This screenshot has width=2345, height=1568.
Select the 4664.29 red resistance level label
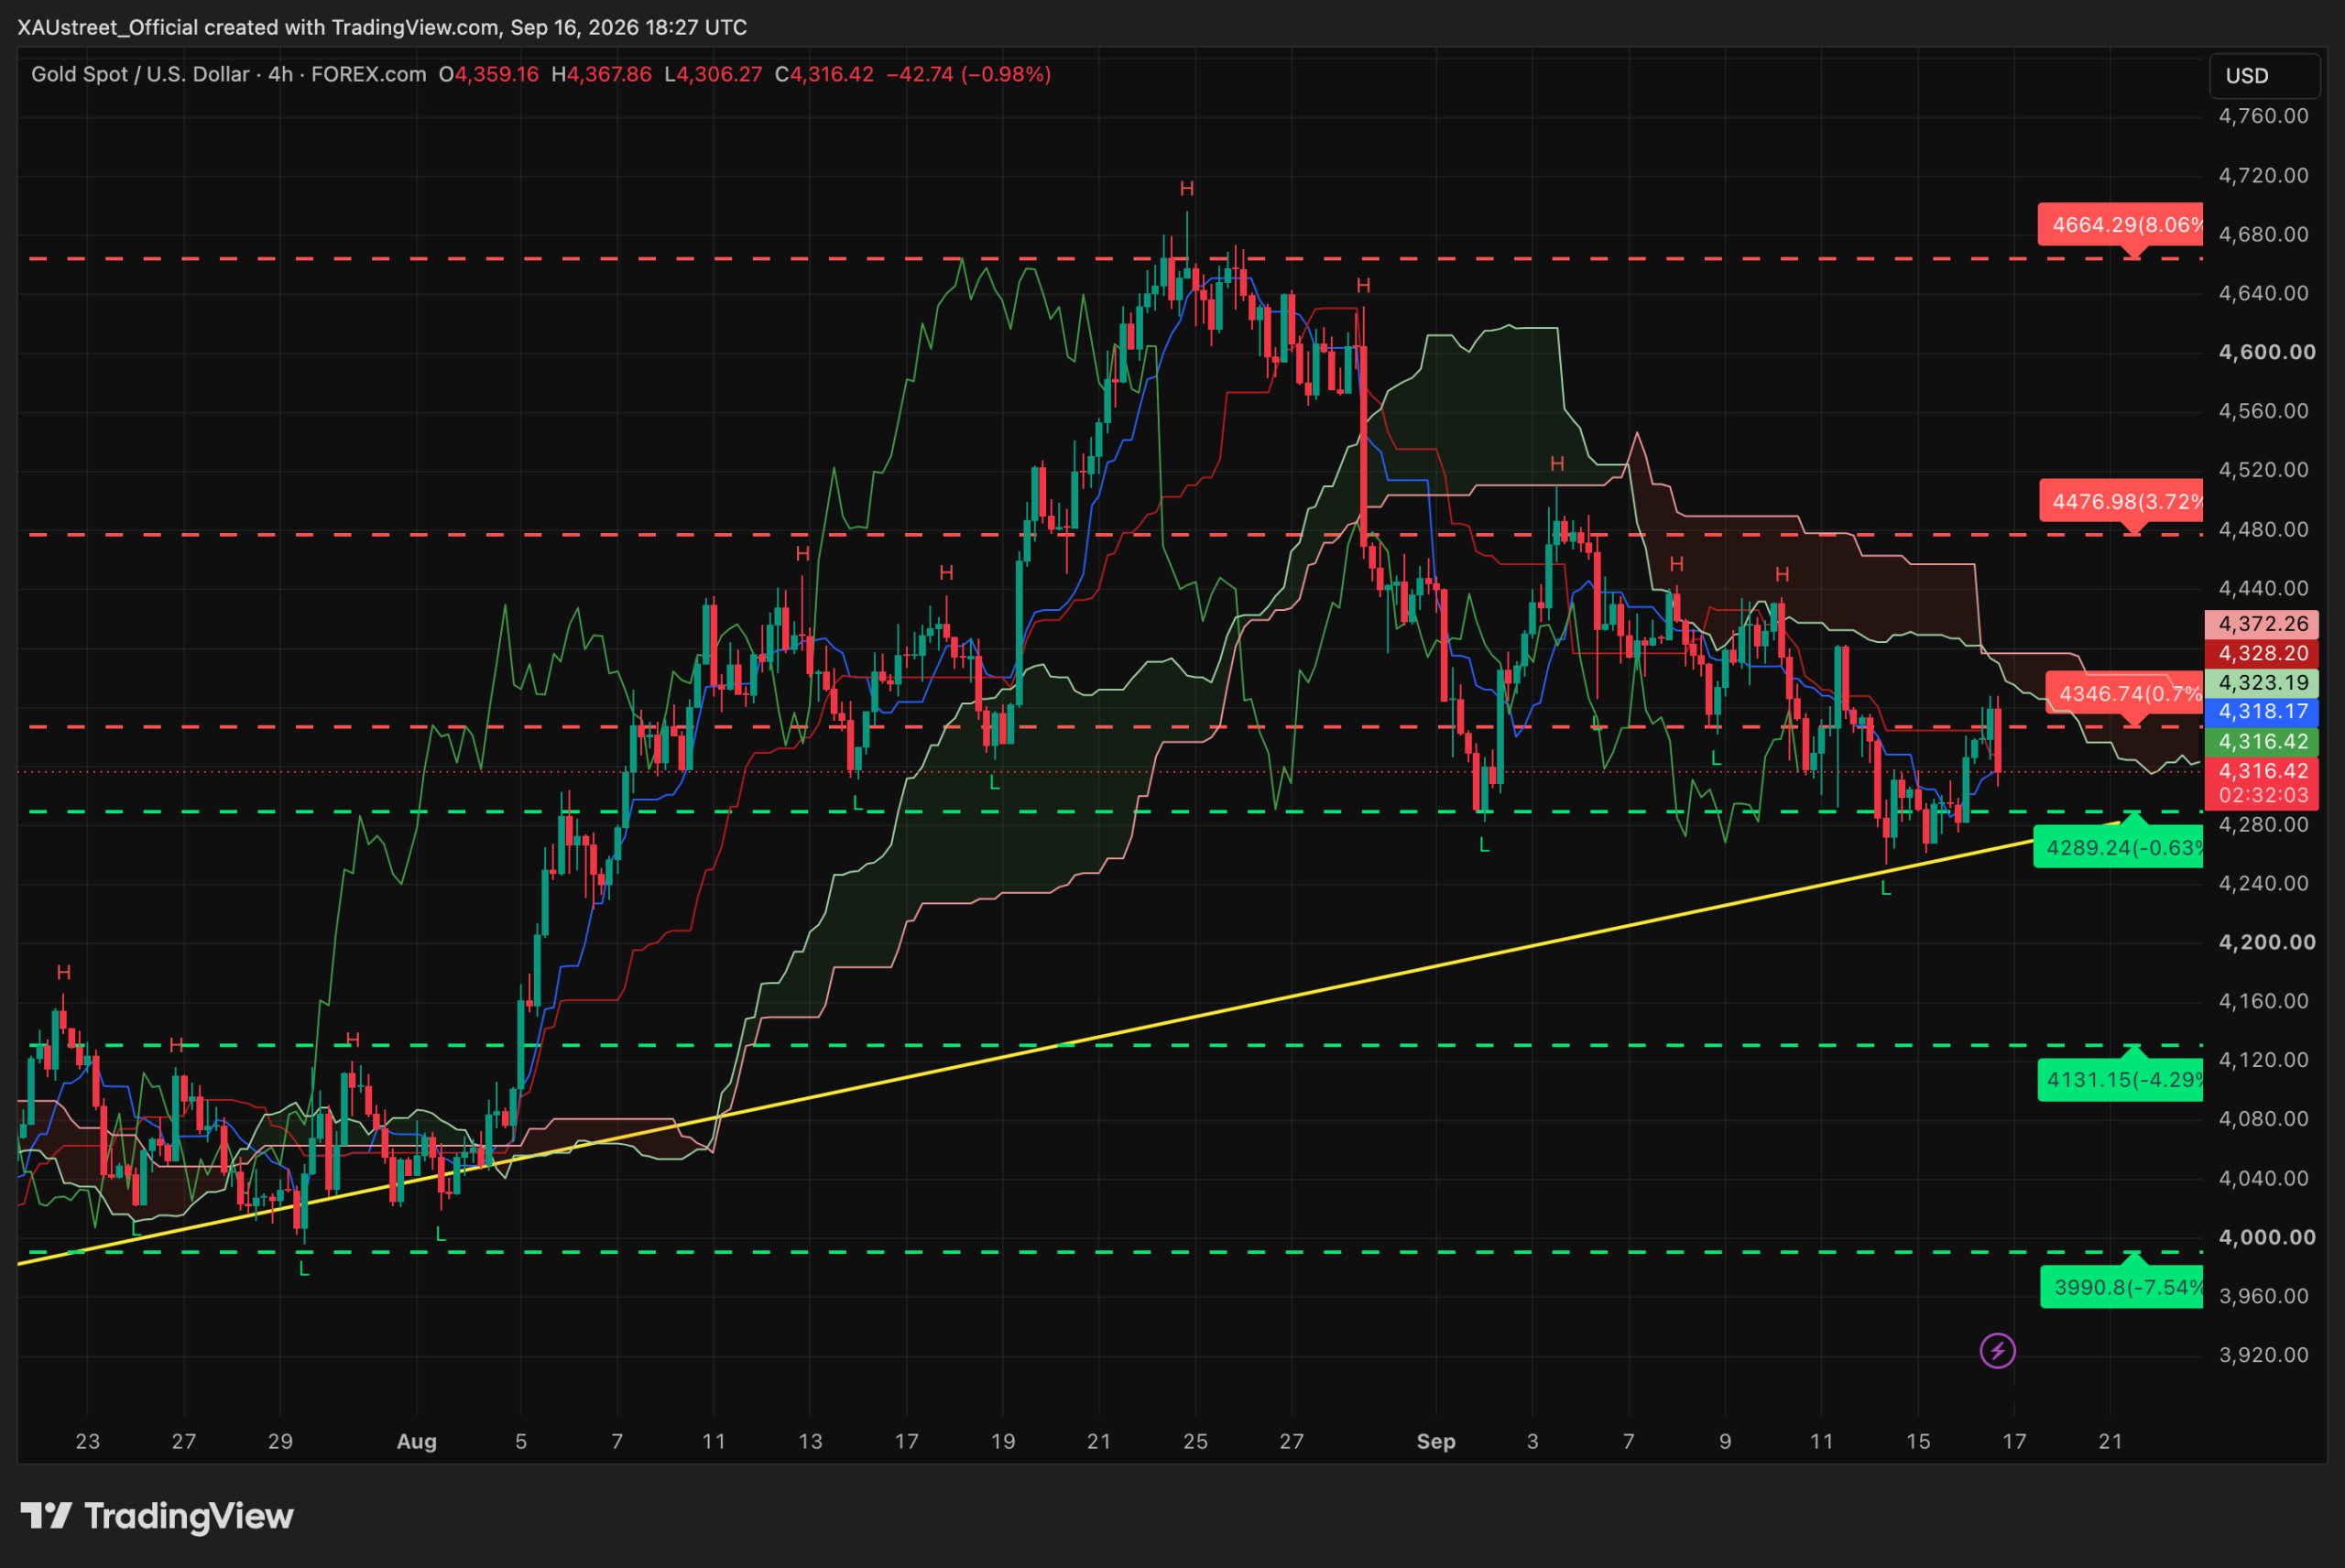[2121, 225]
